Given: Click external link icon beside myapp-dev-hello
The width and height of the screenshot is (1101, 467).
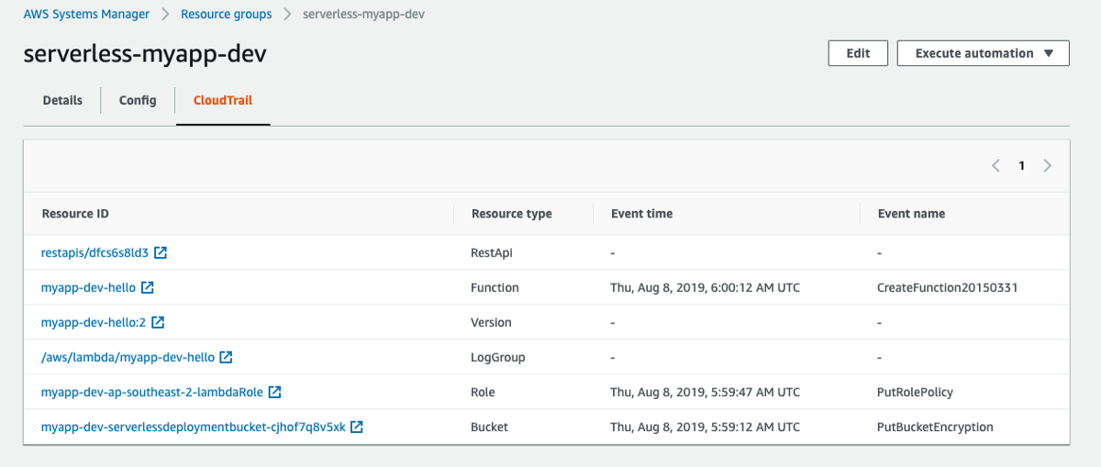Looking at the screenshot, I should [x=148, y=287].
